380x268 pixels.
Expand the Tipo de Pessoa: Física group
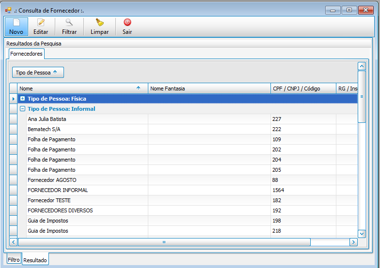(x=22, y=99)
